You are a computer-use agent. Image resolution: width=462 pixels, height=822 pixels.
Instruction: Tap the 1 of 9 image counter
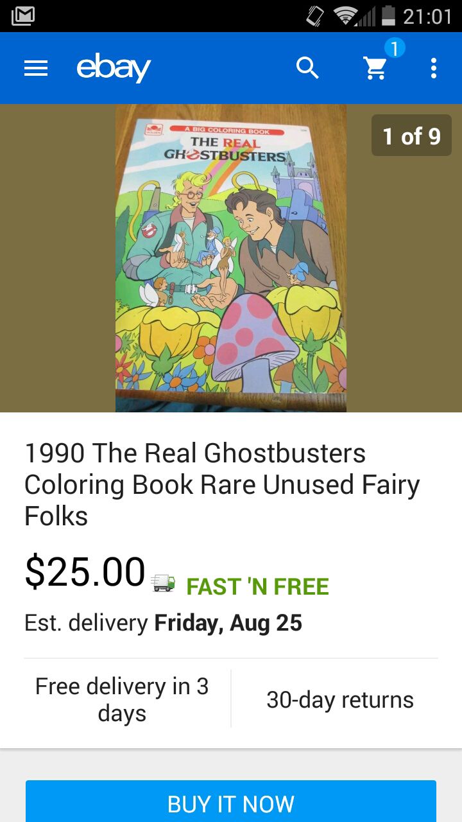411,136
